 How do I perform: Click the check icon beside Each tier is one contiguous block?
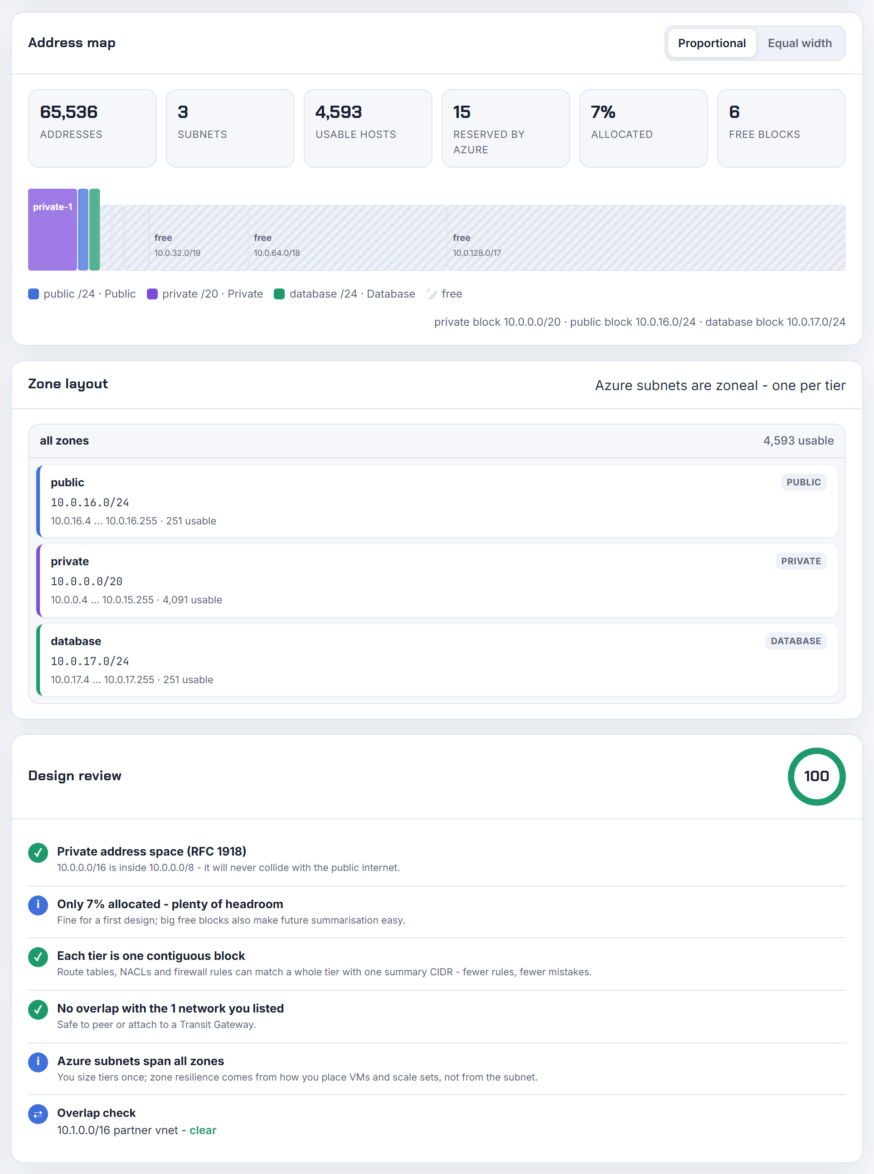tap(38, 957)
